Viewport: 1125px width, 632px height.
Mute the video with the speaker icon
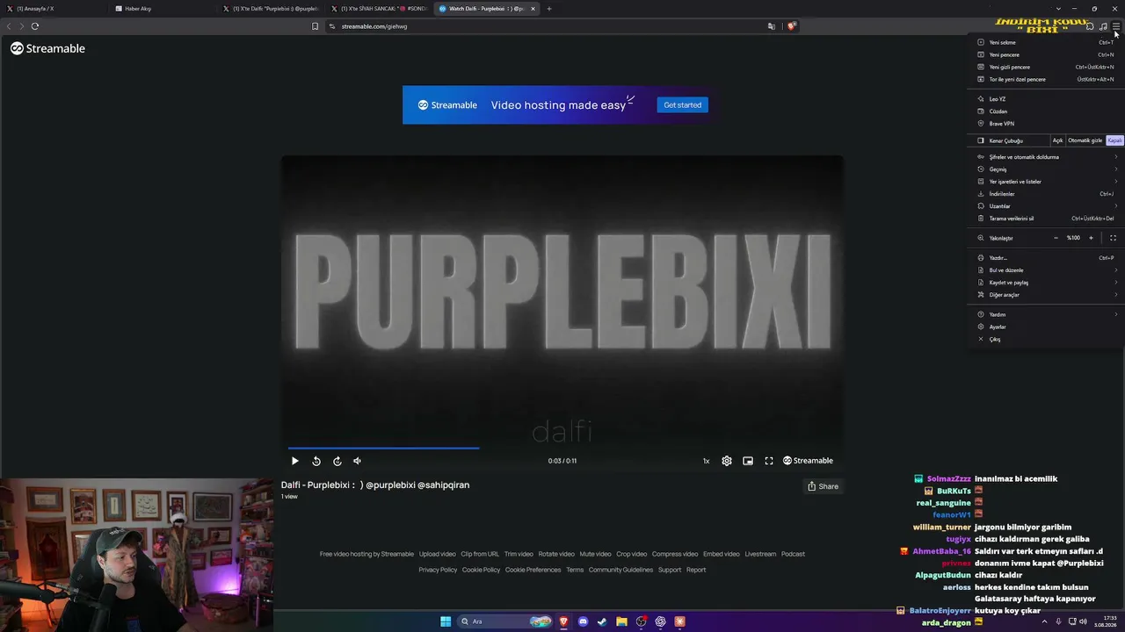point(357,461)
